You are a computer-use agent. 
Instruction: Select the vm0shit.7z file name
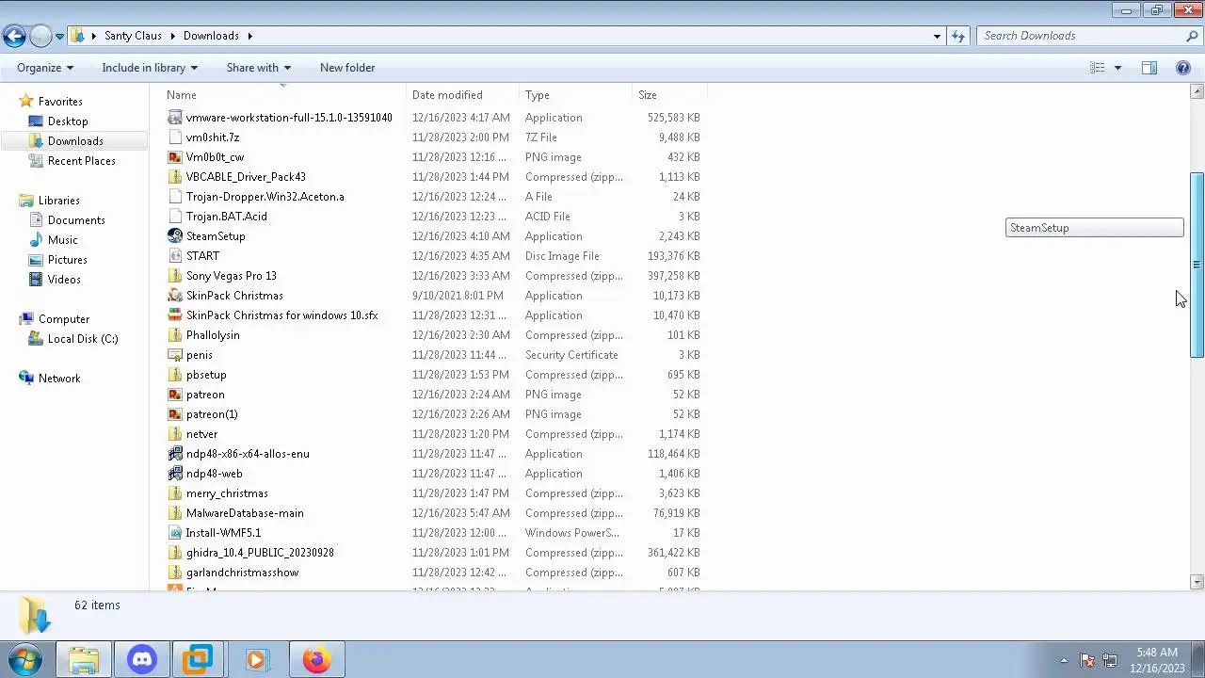[213, 137]
